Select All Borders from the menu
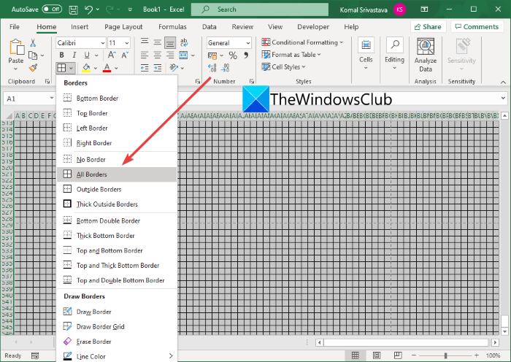 [91, 174]
